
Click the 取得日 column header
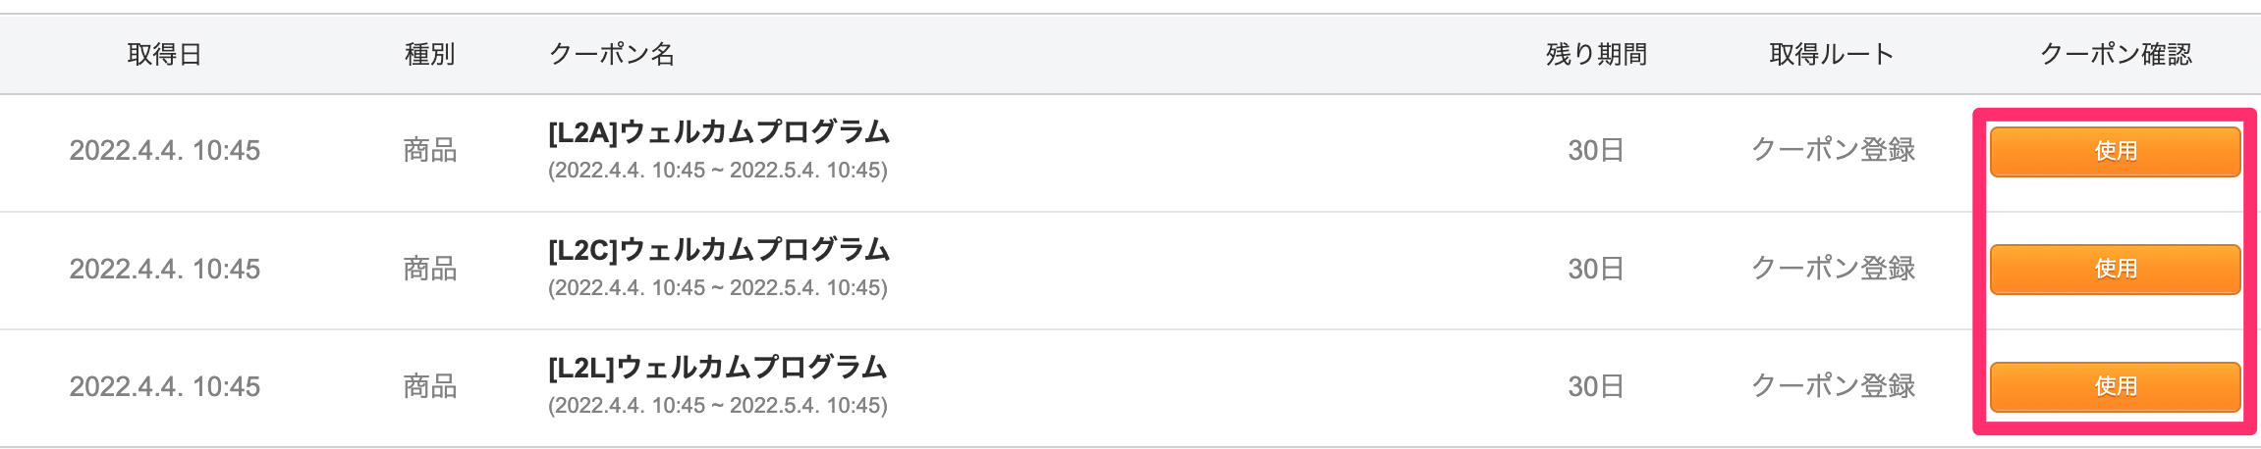[164, 54]
